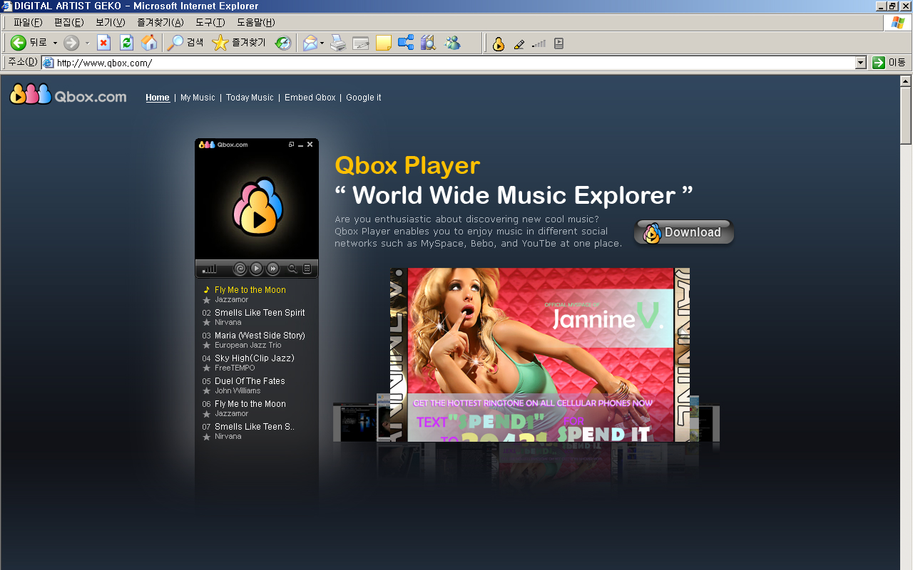The height and width of the screenshot is (570, 913).
Task: Click the pencil highlighter toolbar icon
Action: [519, 43]
